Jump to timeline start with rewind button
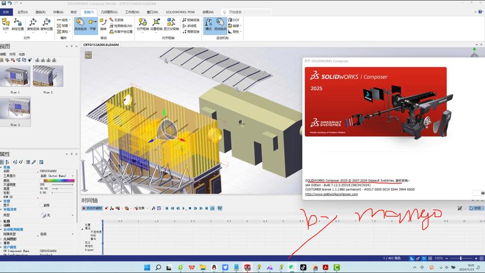The image size is (485, 273). click(x=167, y=209)
